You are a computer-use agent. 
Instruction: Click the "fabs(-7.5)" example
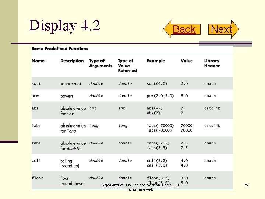pos(158,143)
